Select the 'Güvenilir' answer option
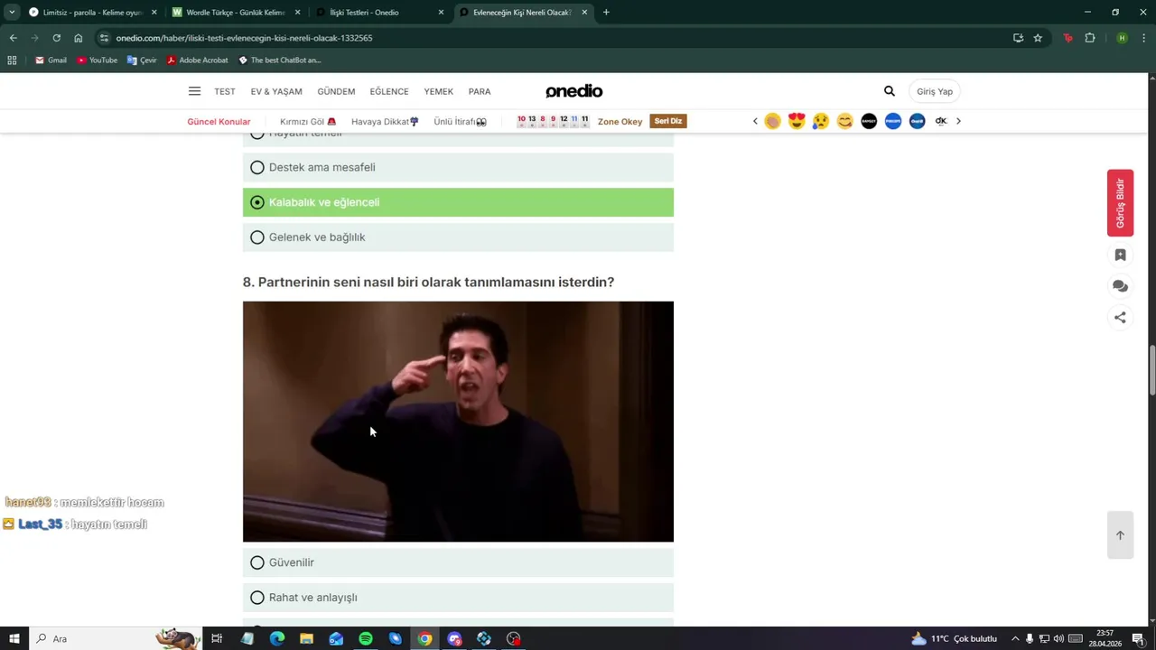The width and height of the screenshot is (1156, 650). click(458, 562)
